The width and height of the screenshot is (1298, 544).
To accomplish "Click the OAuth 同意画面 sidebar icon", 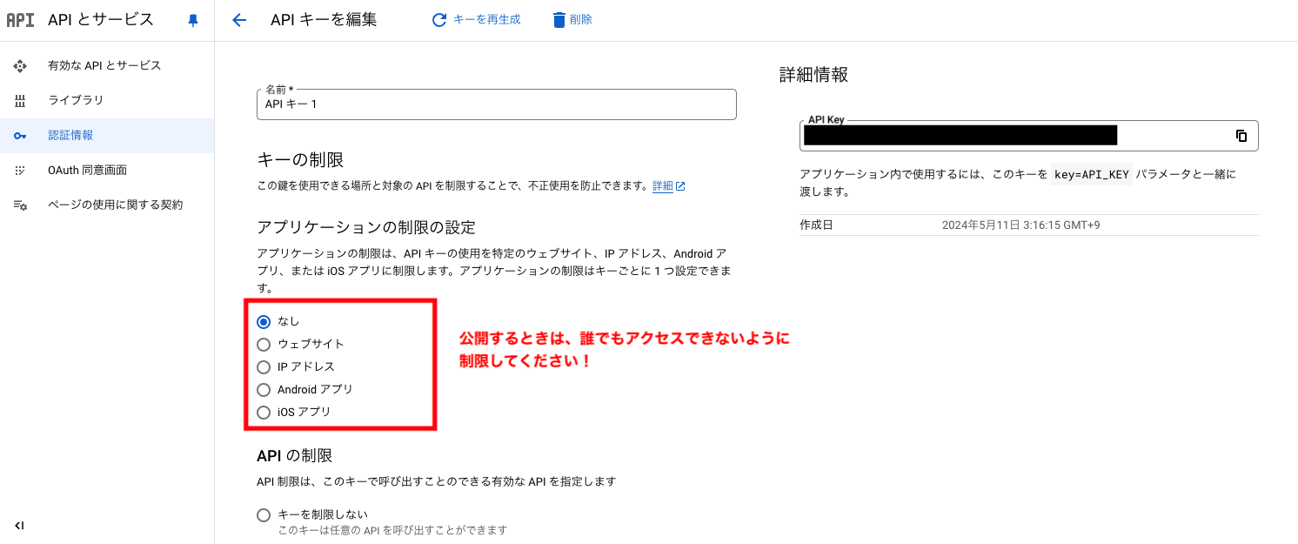I will (19, 171).
